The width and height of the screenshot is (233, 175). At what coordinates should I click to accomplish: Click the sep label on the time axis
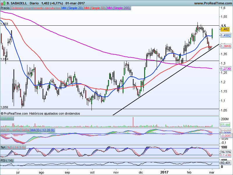coord(67,172)
